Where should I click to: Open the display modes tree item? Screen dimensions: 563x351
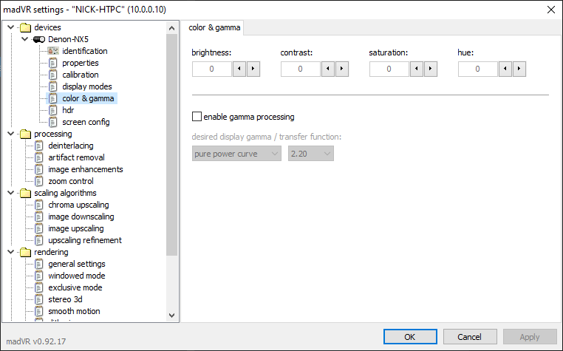87,86
